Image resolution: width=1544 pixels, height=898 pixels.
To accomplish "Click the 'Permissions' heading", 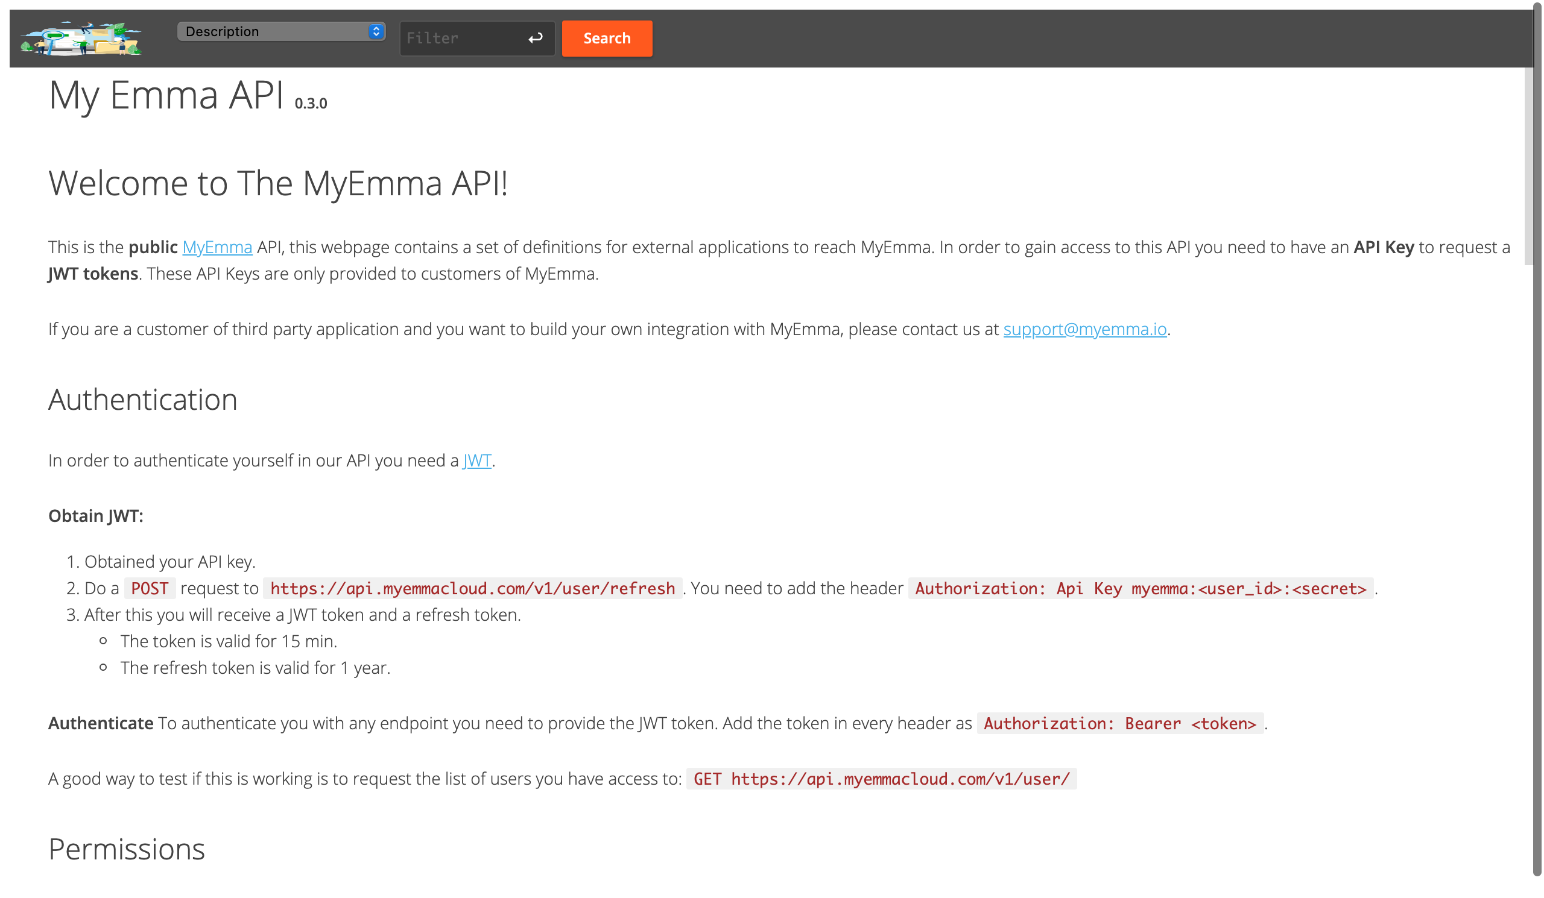I will [x=126, y=849].
